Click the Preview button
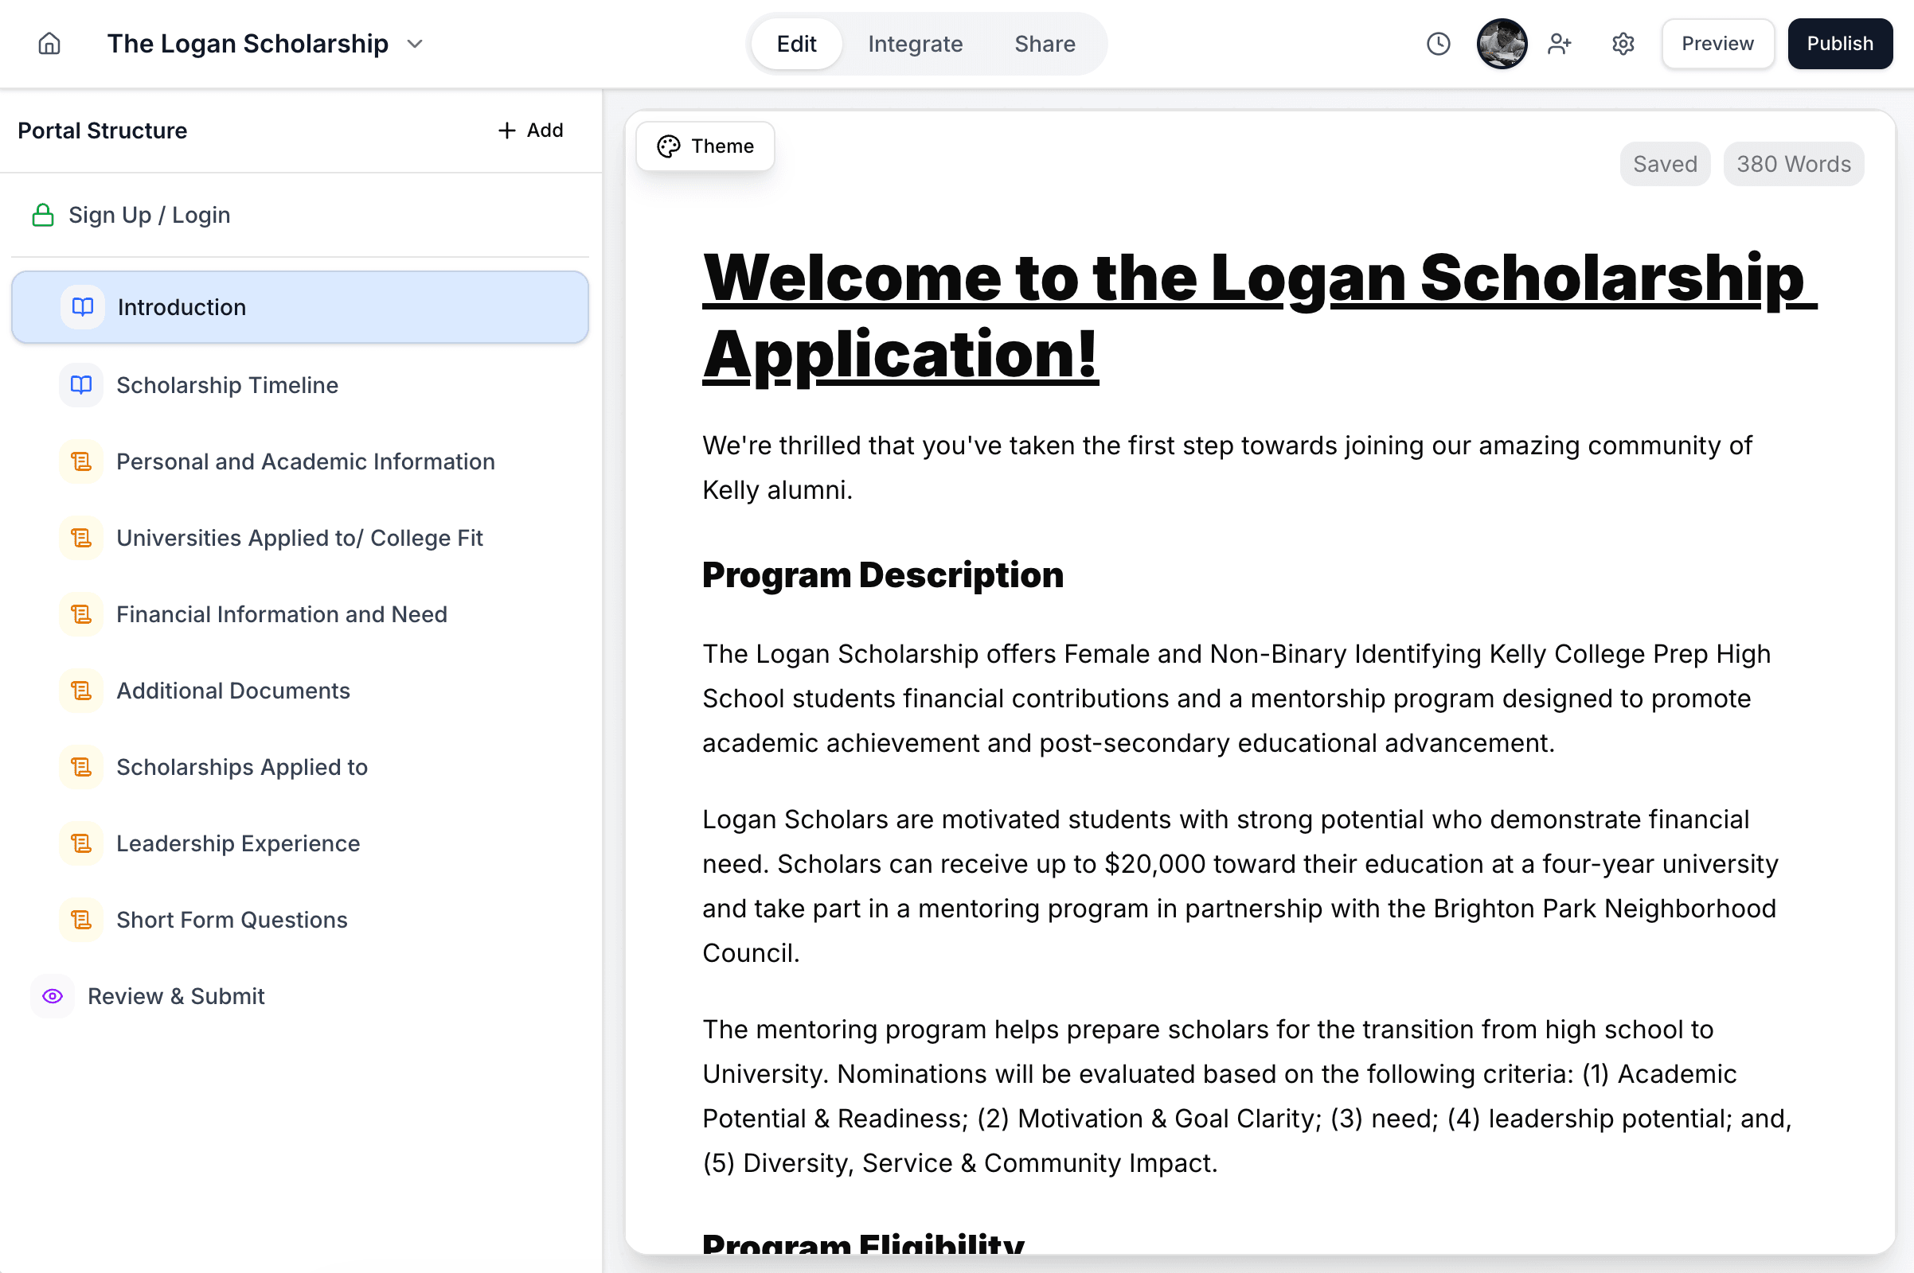1914x1273 pixels. [x=1717, y=44]
